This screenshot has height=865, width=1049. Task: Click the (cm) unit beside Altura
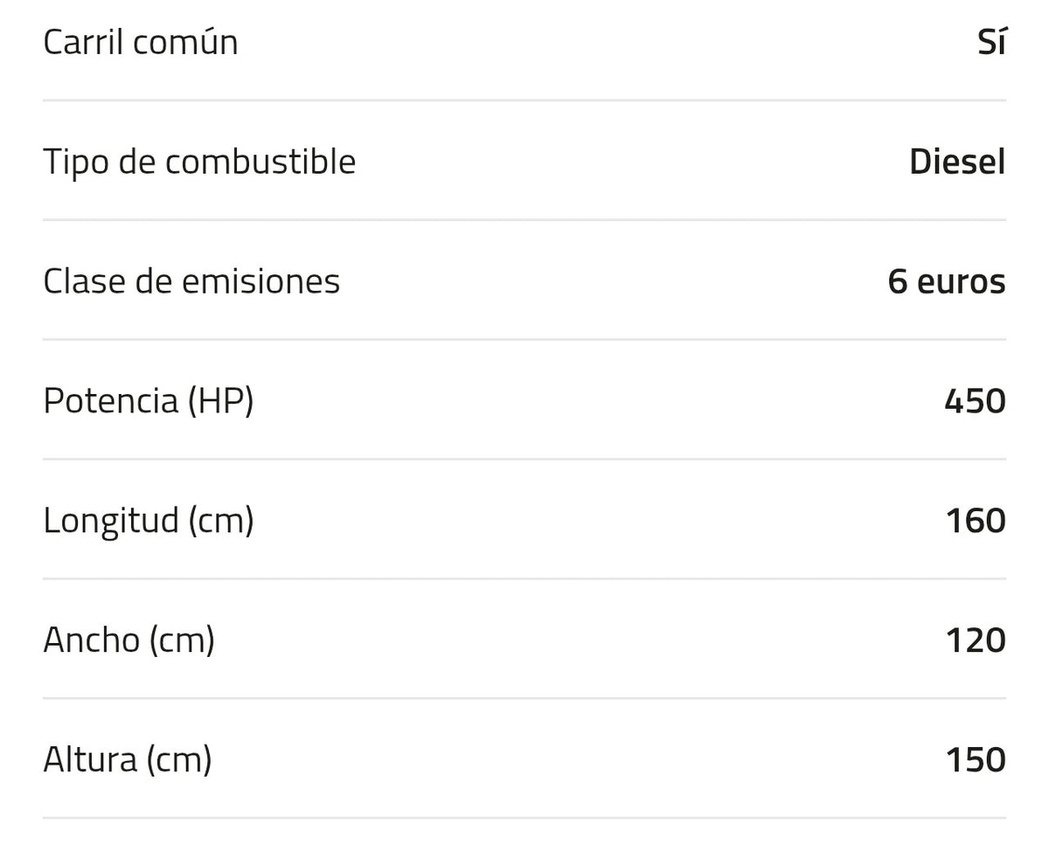pos(179,760)
